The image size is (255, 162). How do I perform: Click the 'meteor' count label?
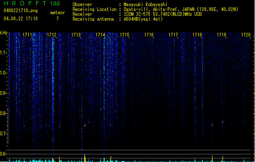click(x=58, y=13)
